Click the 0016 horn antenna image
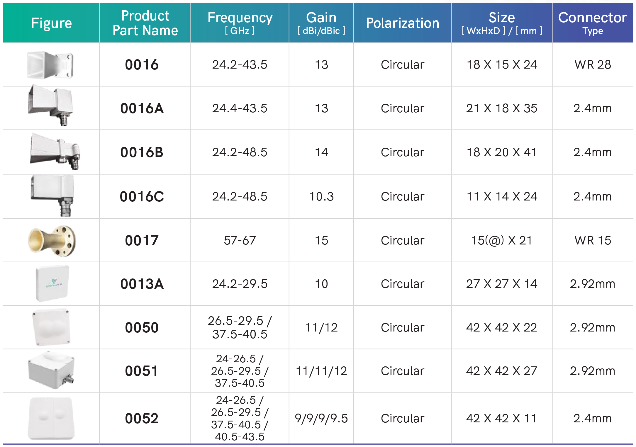Viewport: 636px width, 447px height. pos(50,65)
